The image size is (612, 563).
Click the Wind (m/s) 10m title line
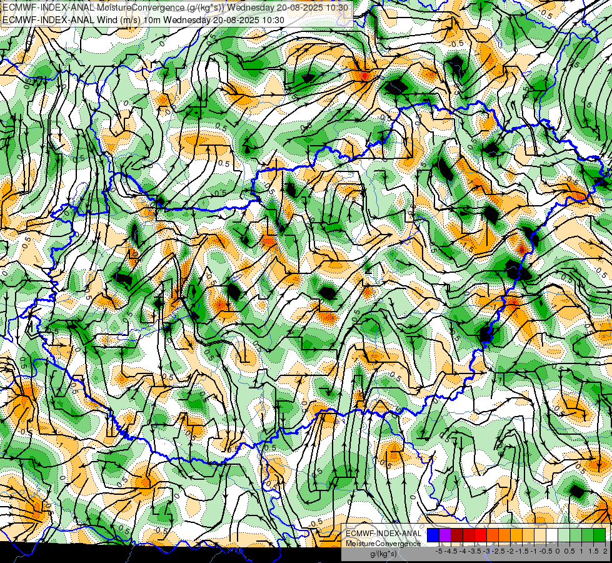(143, 20)
